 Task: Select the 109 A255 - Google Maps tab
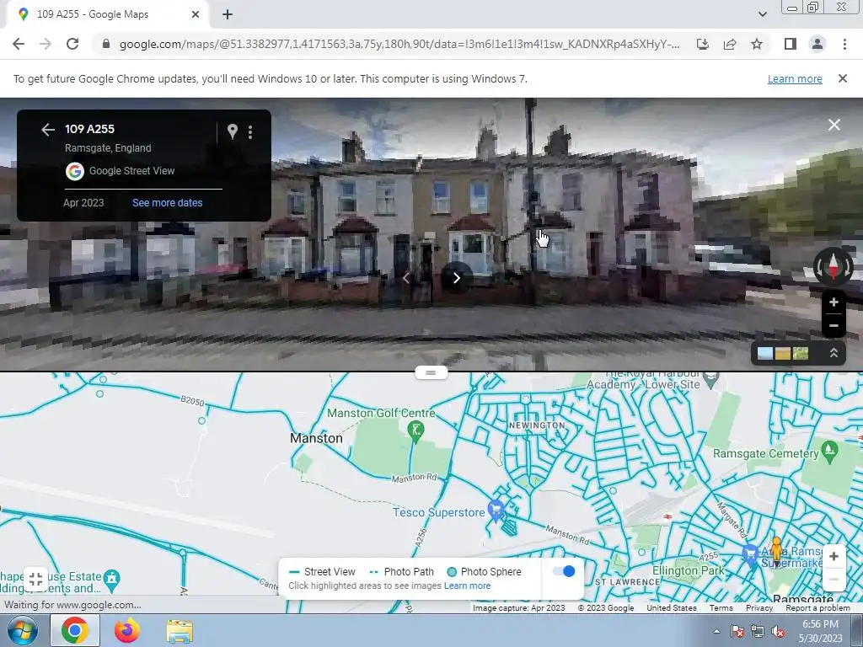105,14
